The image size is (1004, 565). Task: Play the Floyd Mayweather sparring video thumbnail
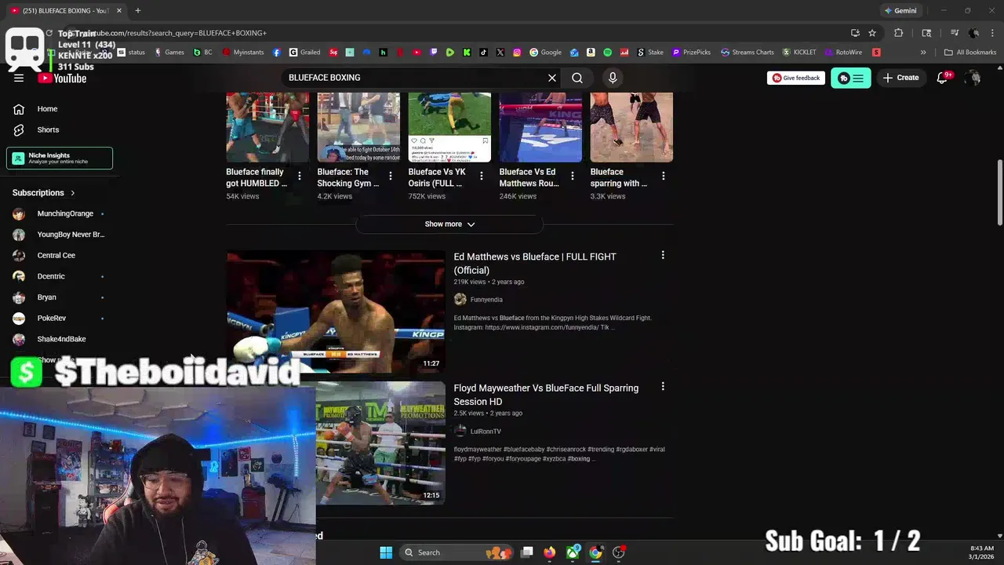click(380, 443)
